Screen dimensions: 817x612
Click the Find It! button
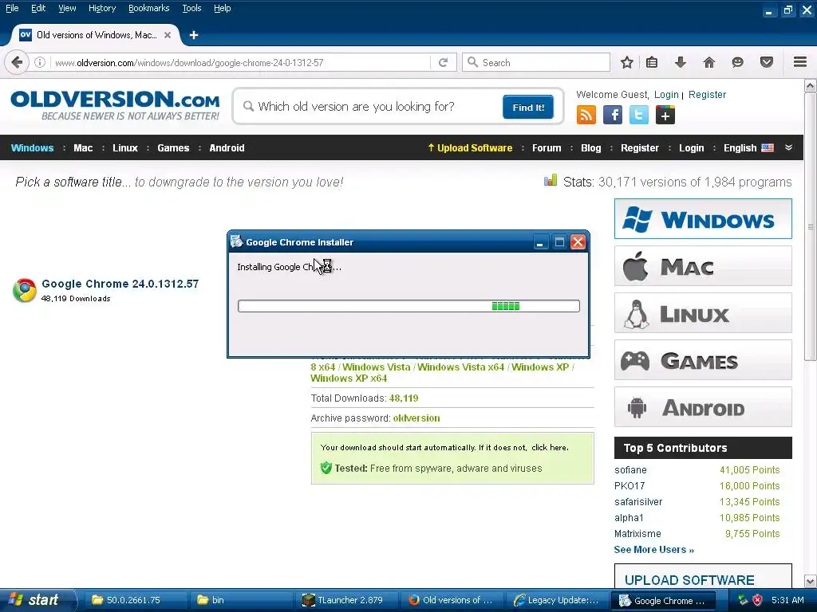[528, 108]
